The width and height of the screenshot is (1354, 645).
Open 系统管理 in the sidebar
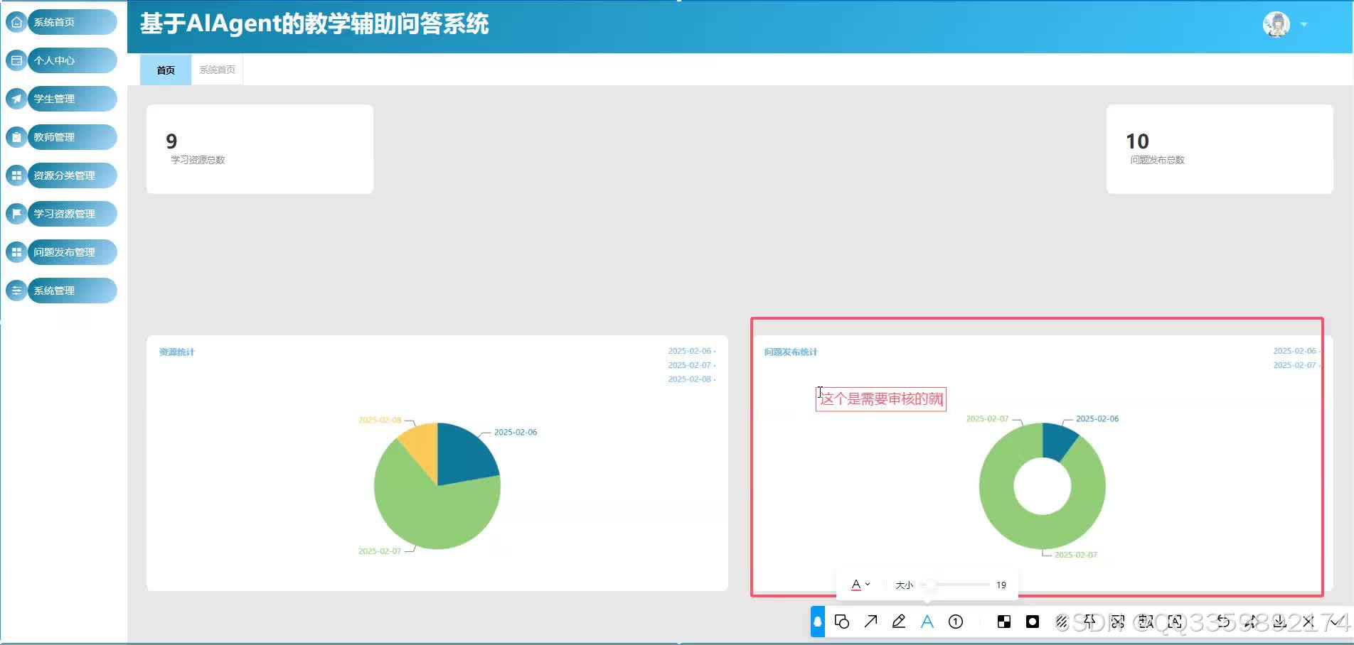click(x=61, y=291)
